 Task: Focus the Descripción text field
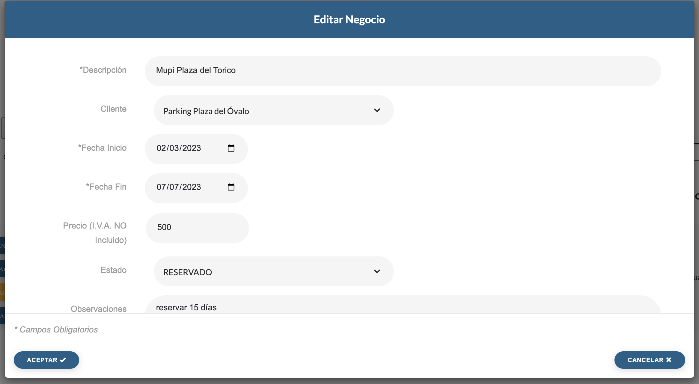(x=403, y=71)
